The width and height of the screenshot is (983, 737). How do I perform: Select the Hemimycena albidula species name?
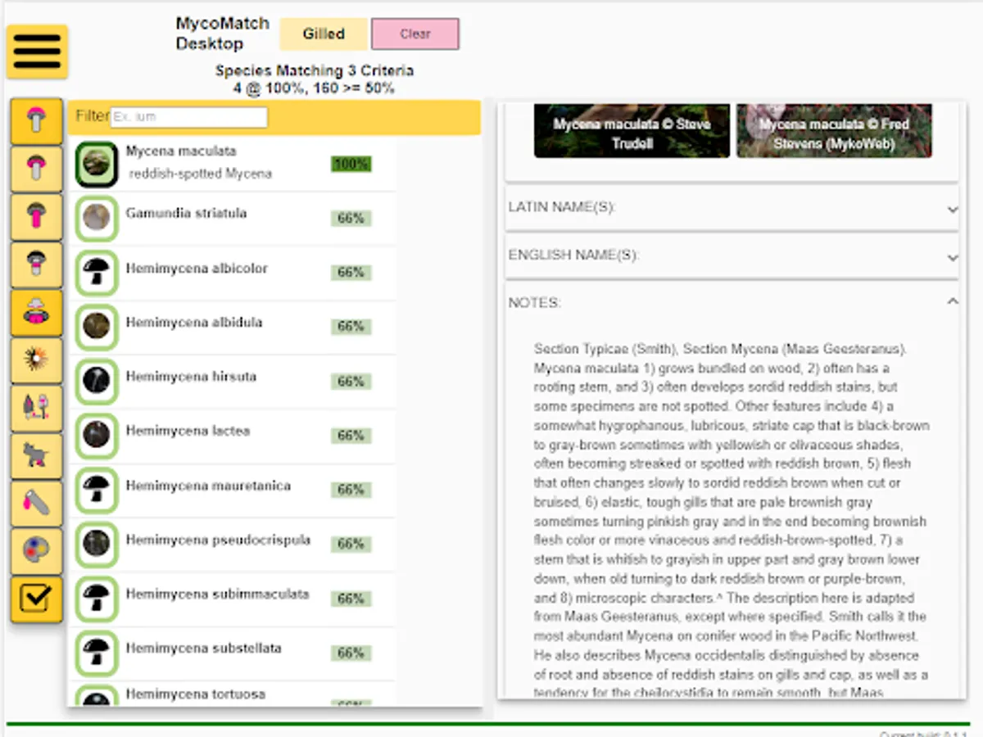194,322
